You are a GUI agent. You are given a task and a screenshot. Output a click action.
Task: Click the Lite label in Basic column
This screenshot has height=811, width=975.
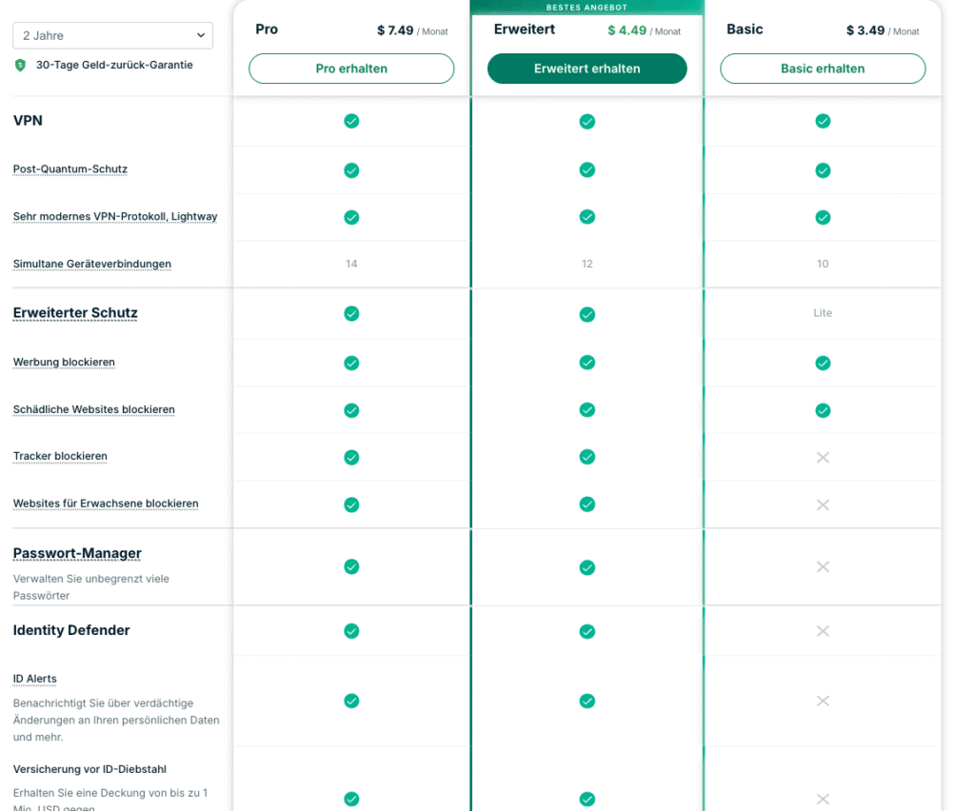[823, 313]
